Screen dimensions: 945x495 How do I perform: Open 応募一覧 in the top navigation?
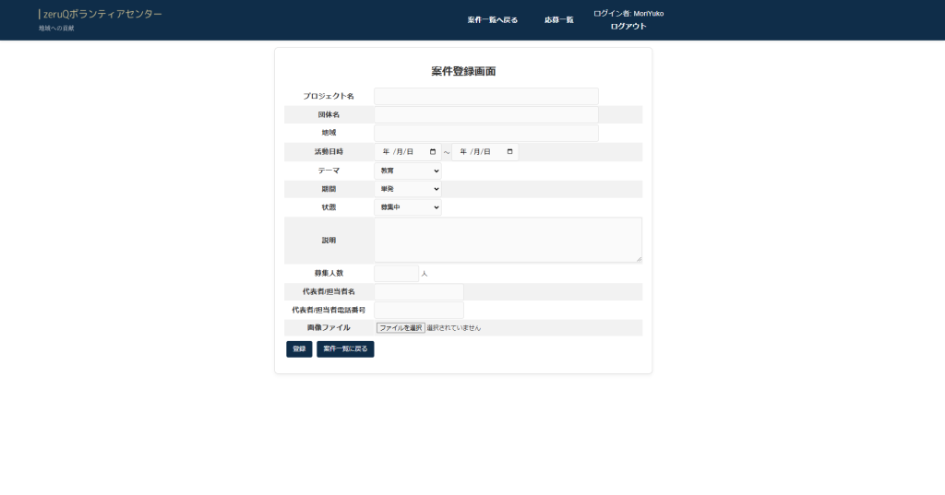click(558, 19)
